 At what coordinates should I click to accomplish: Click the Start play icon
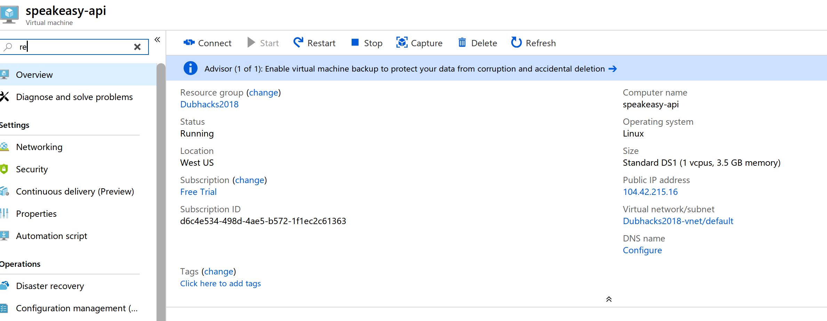coord(251,42)
